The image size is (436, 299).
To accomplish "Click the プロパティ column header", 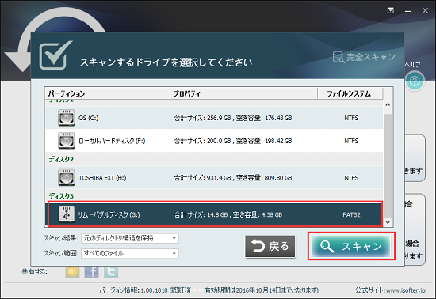I will point(243,93).
